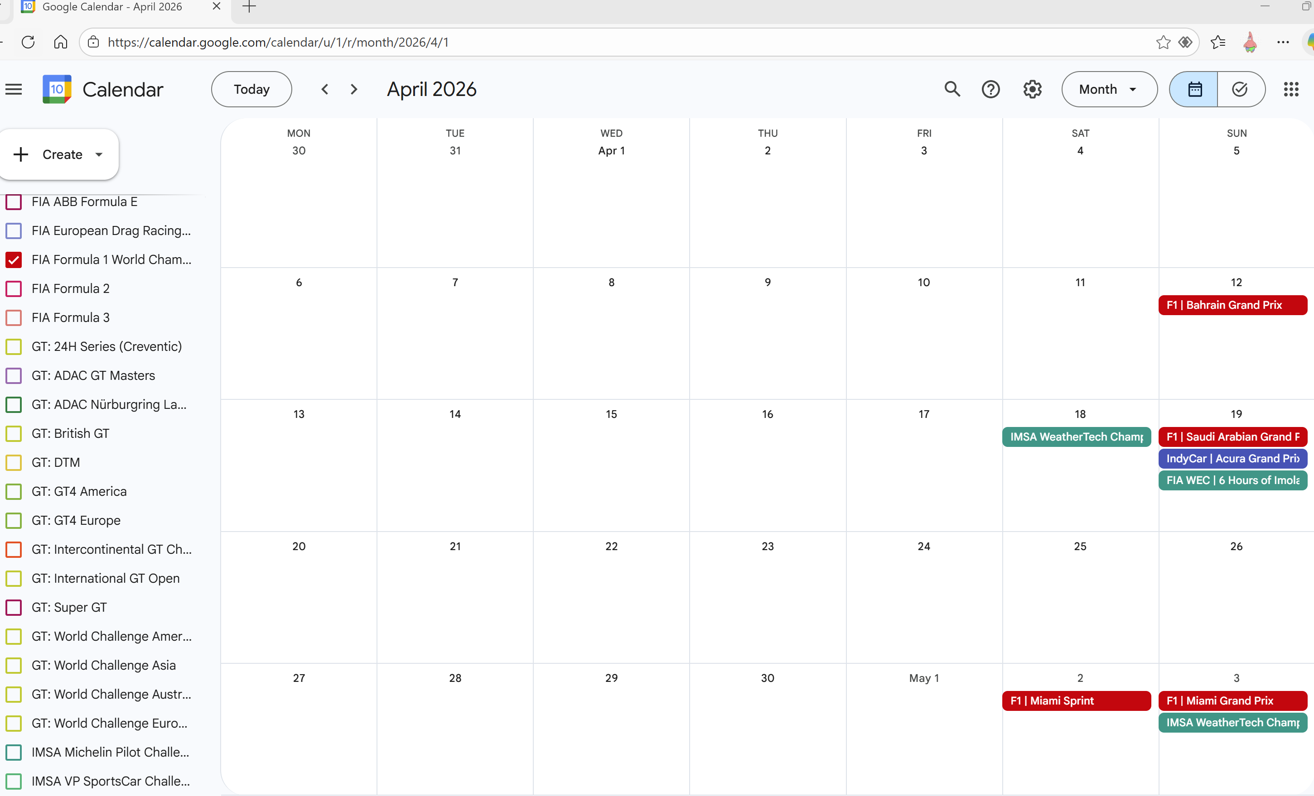Open browser settings and more menu
1314x796 pixels.
pyautogui.click(x=1283, y=42)
